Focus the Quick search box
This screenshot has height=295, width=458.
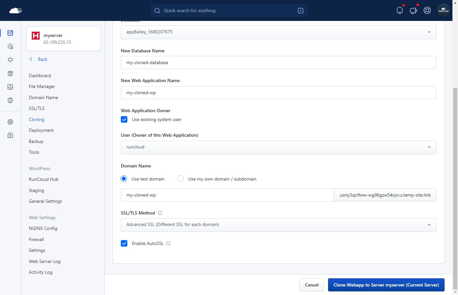point(229,10)
